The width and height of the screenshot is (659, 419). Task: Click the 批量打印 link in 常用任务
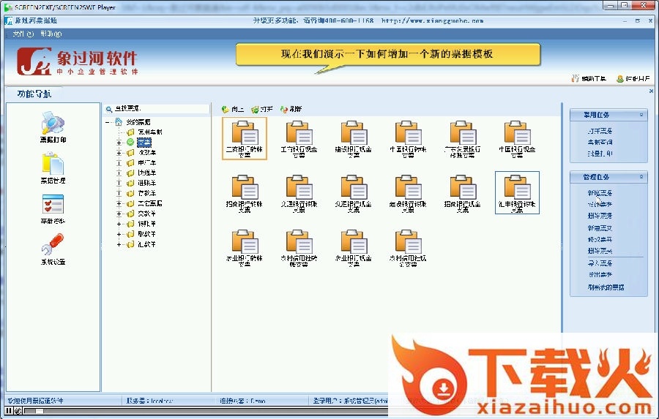coord(600,154)
